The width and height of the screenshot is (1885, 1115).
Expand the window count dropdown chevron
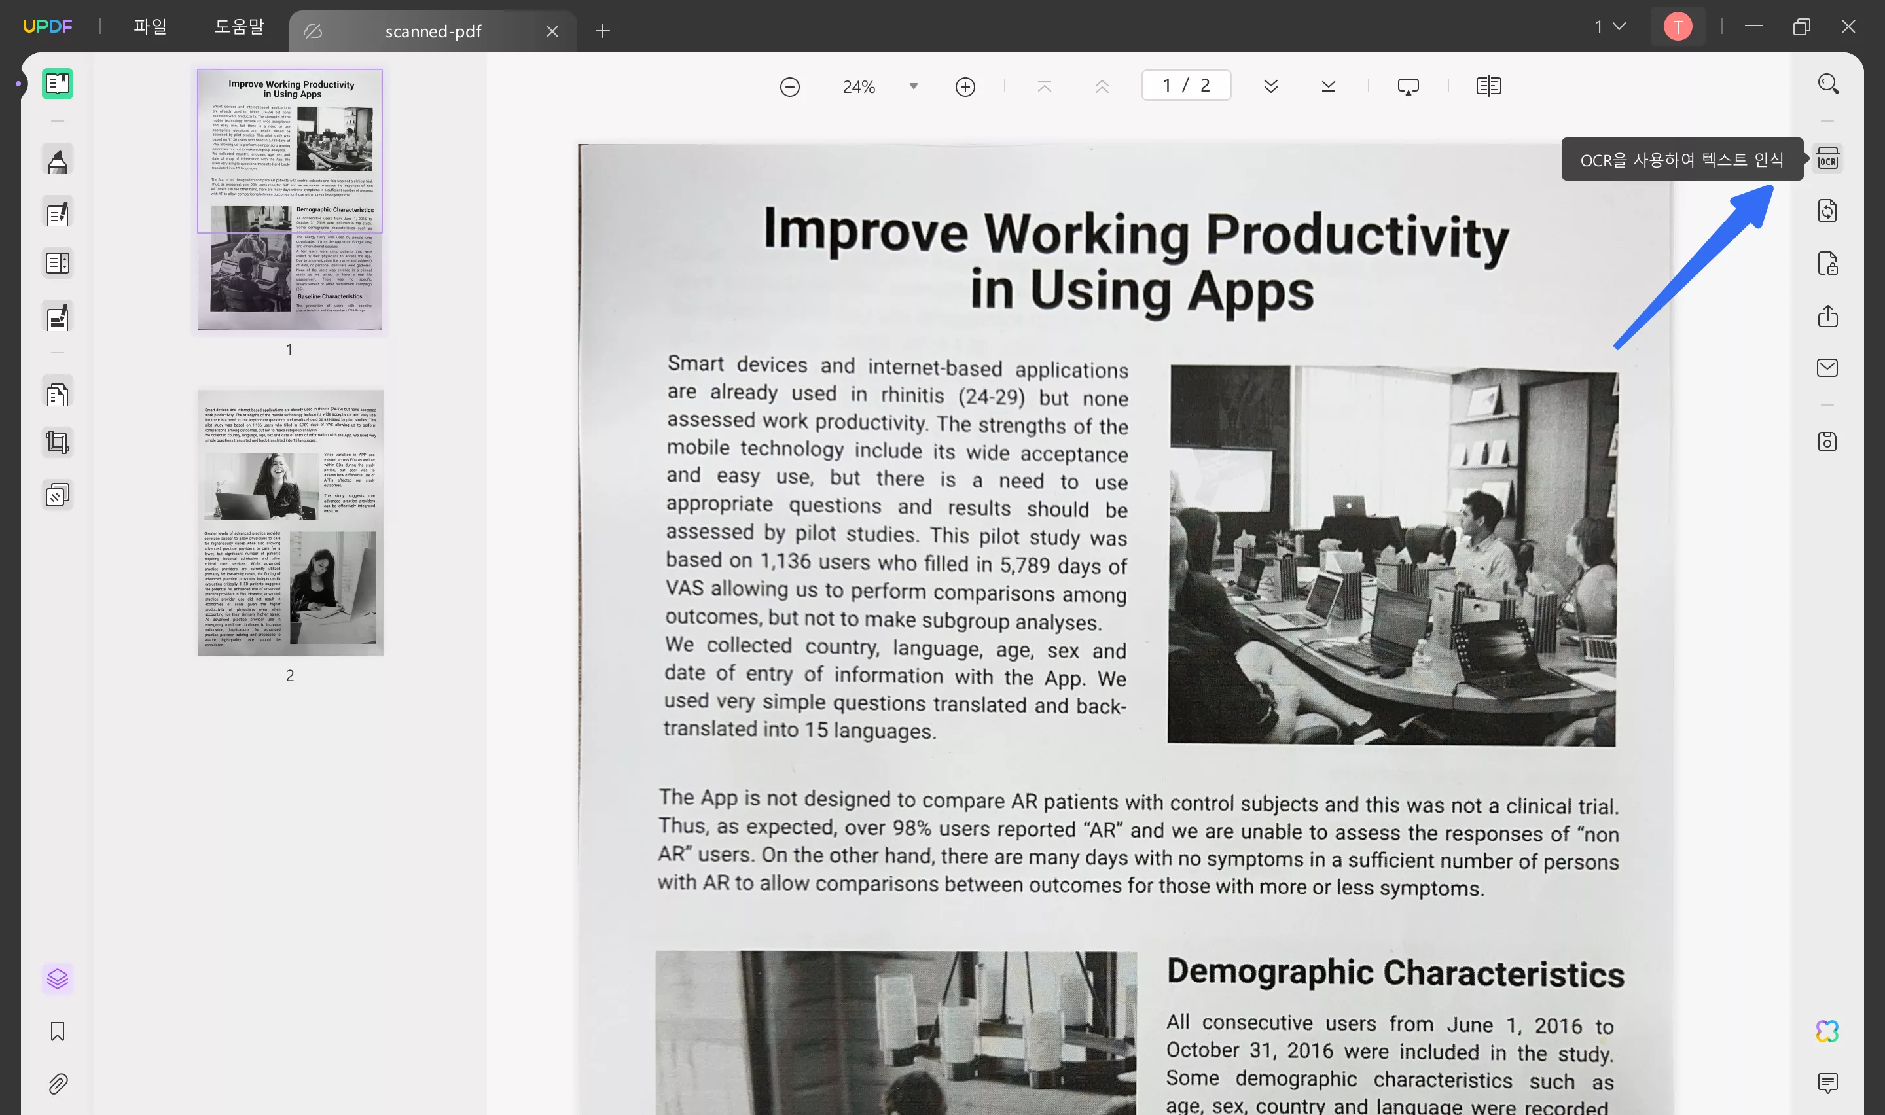pyautogui.click(x=1619, y=27)
